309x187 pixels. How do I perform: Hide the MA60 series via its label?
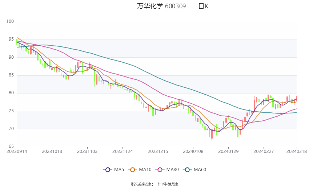[200, 170]
